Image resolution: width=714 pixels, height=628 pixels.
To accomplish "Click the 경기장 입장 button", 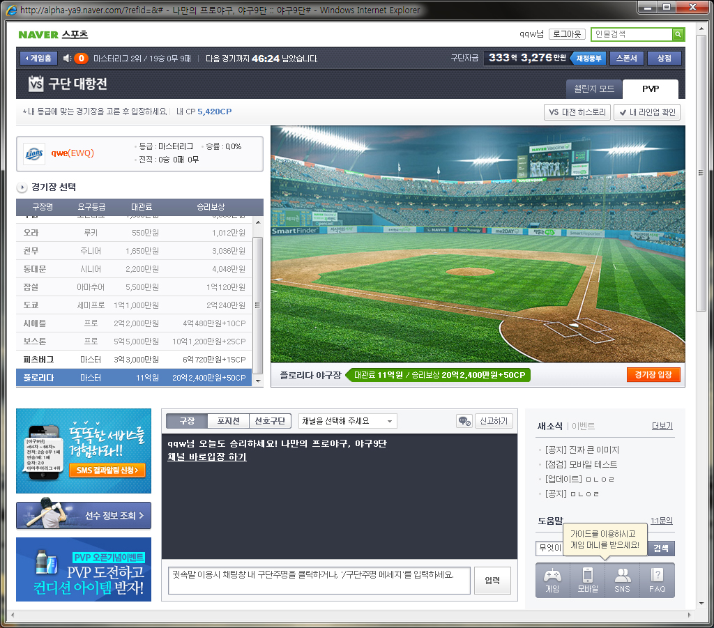I will 653,374.
